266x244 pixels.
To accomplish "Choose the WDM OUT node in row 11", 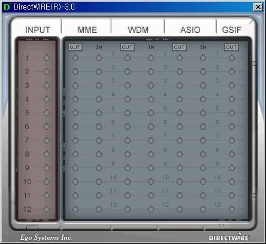I will (128, 196).
